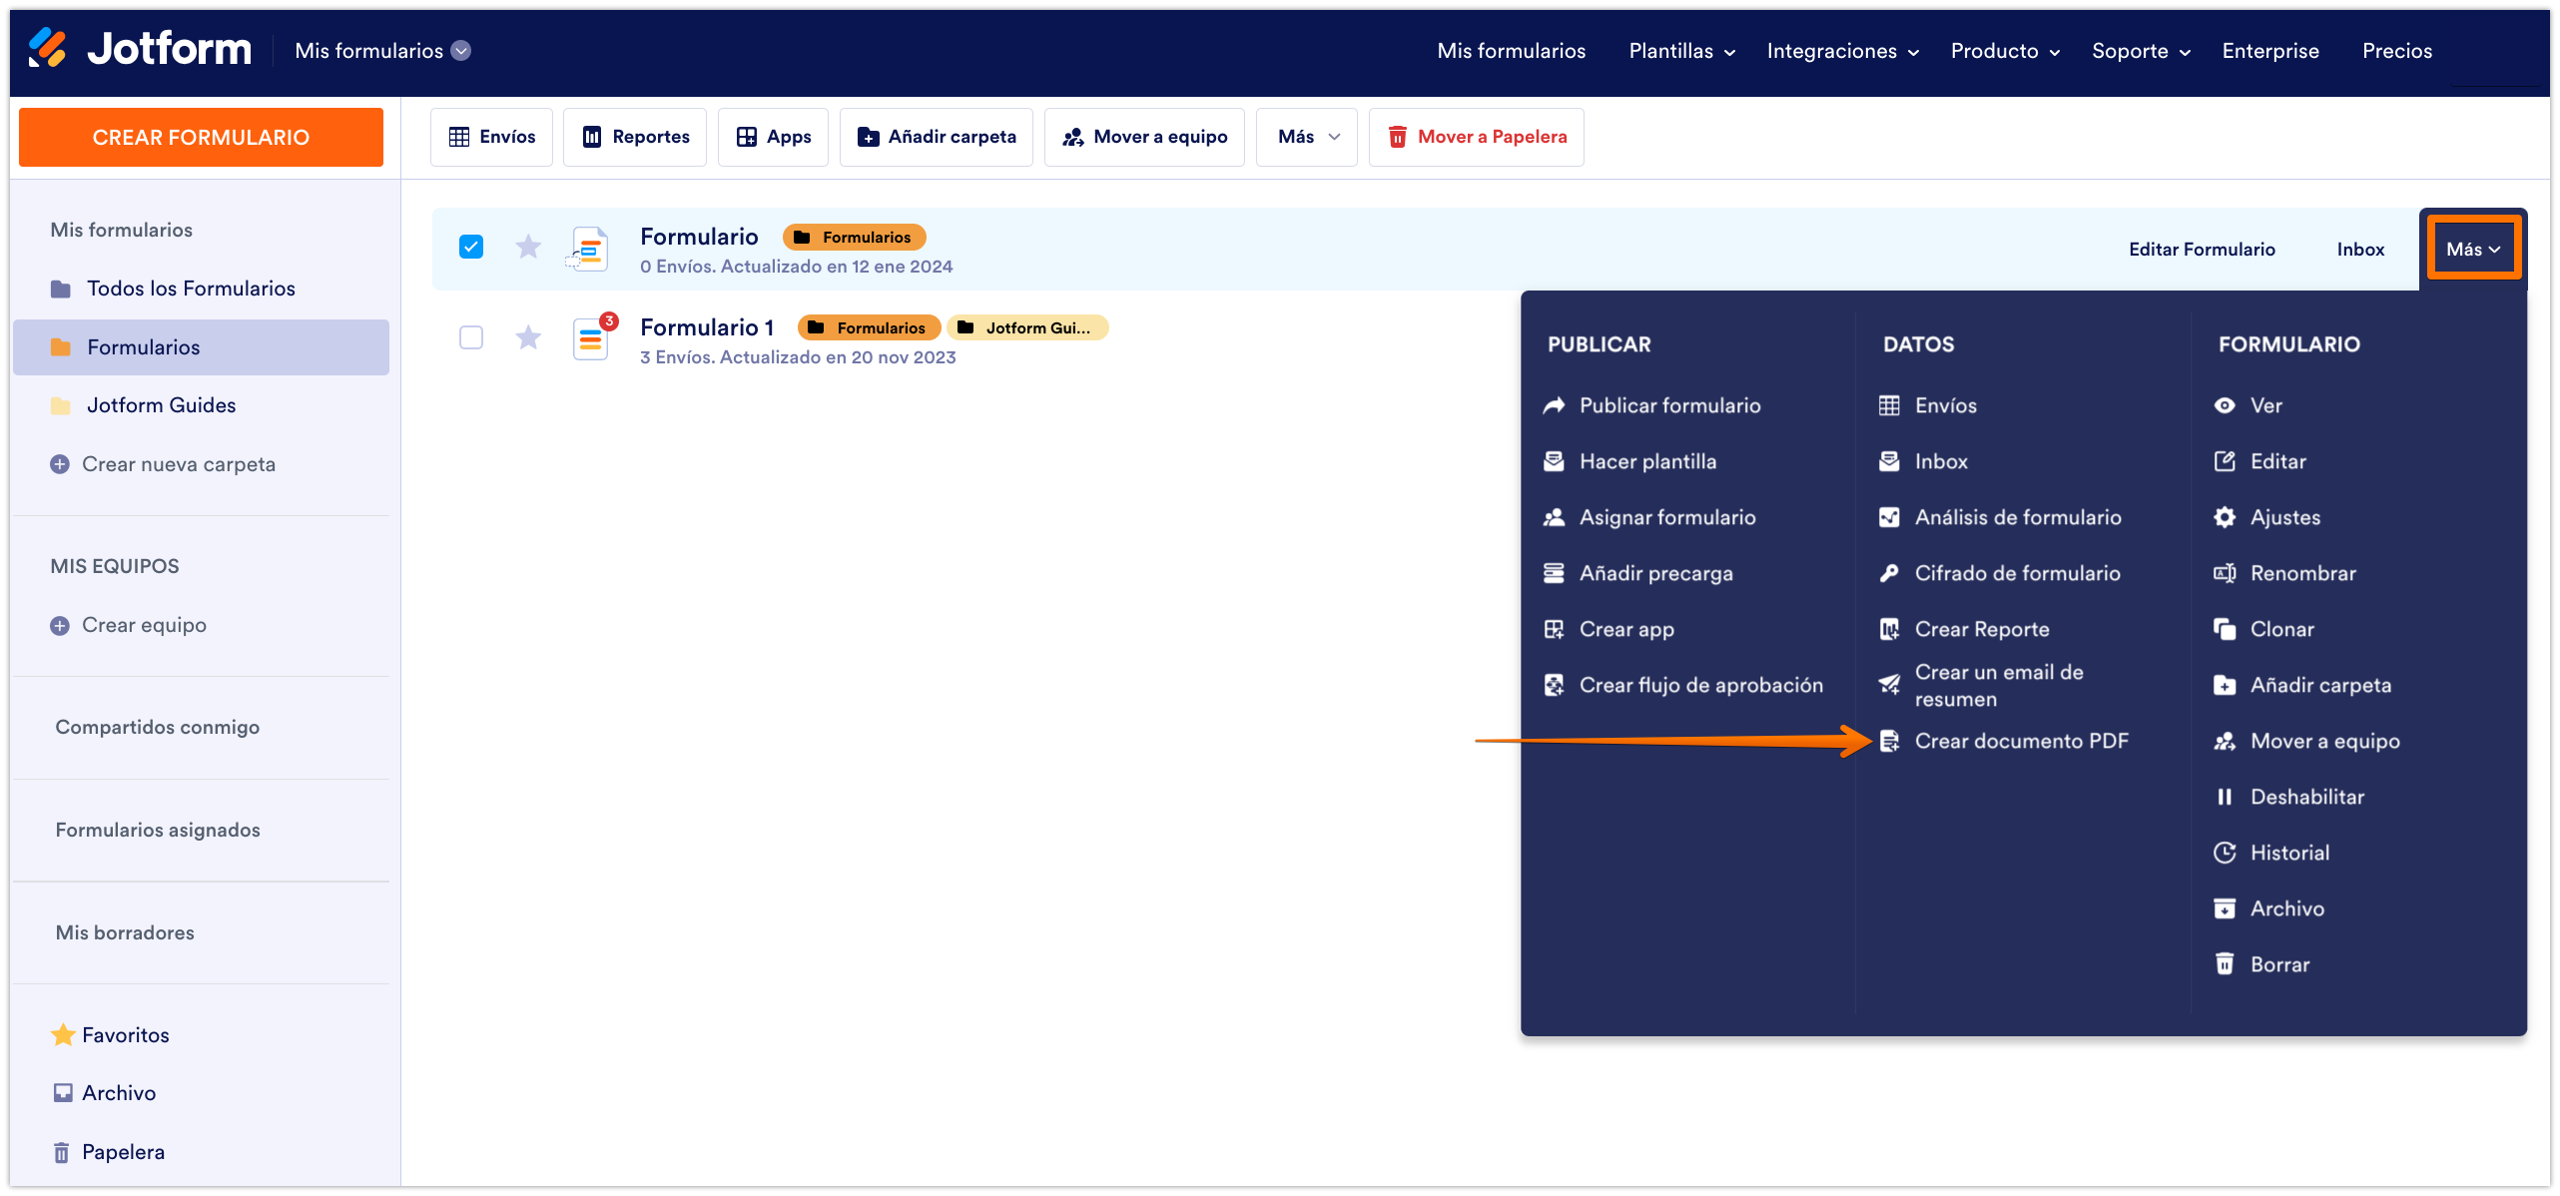Viewport: 2560px width, 1196px height.
Task: Check the Formulario 1 checkbox
Action: click(471, 337)
